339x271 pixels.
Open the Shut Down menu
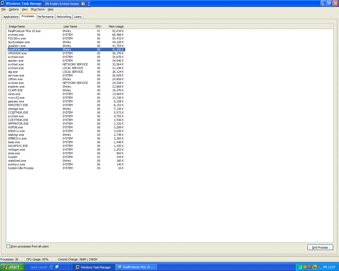click(38, 9)
